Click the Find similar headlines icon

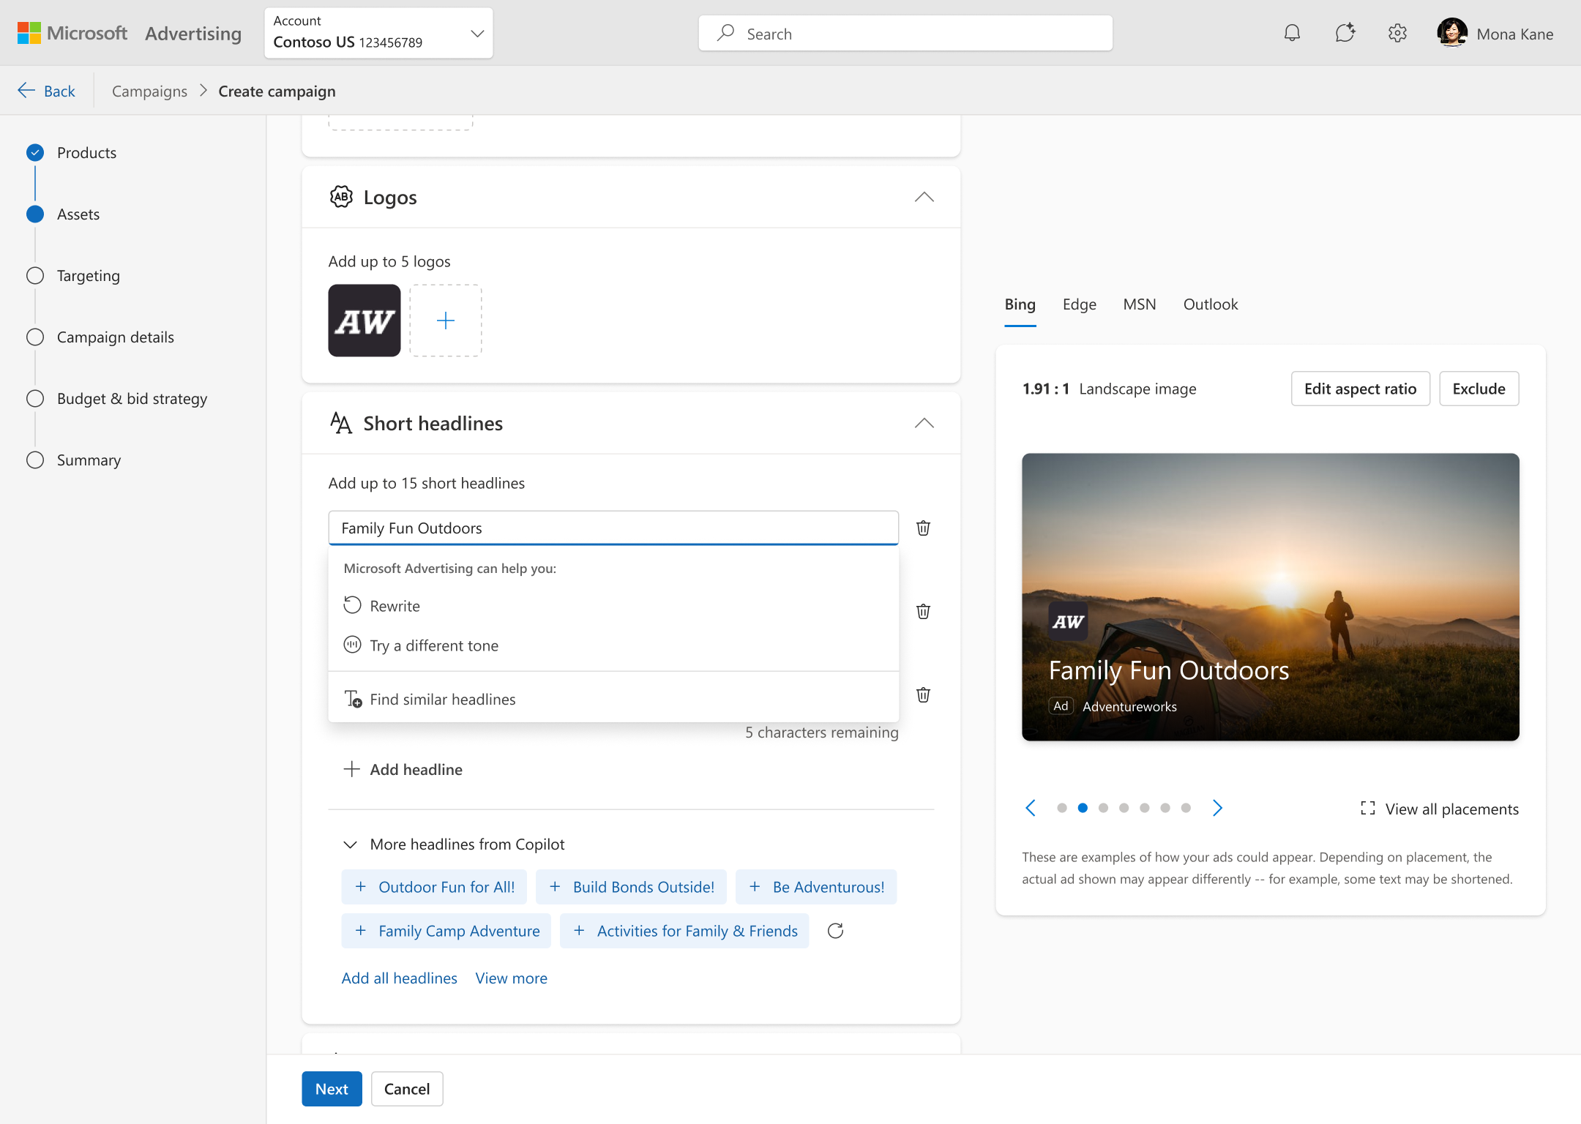click(353, 699)
